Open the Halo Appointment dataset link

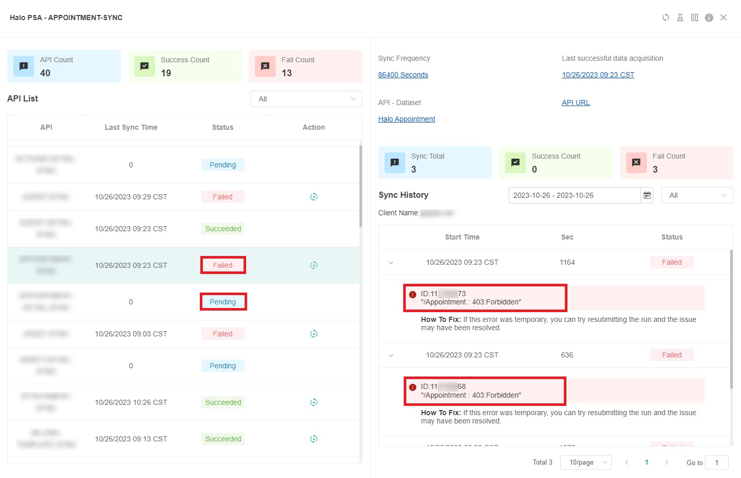[406, 119]
